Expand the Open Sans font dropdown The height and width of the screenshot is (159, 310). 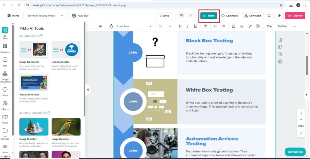[x=134, y=26]
